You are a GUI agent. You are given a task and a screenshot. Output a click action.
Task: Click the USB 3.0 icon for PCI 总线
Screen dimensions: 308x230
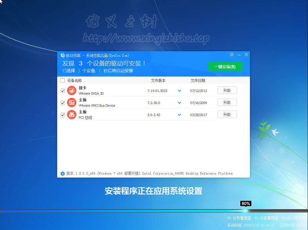pos(71,115)
